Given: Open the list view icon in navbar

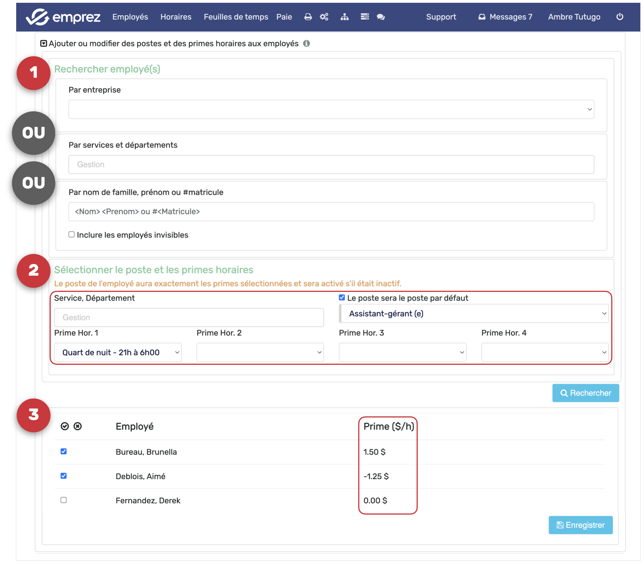Looking at the screenshot, I should pos(364,17).
